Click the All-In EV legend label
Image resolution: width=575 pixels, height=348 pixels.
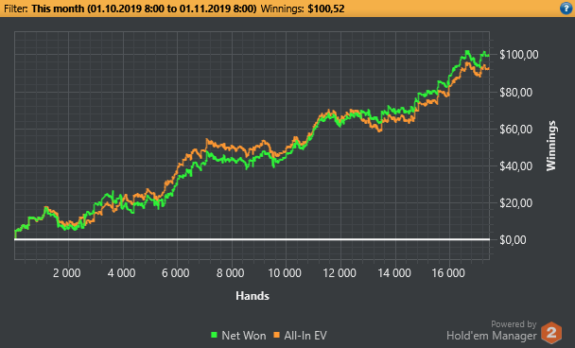[305, 335]
